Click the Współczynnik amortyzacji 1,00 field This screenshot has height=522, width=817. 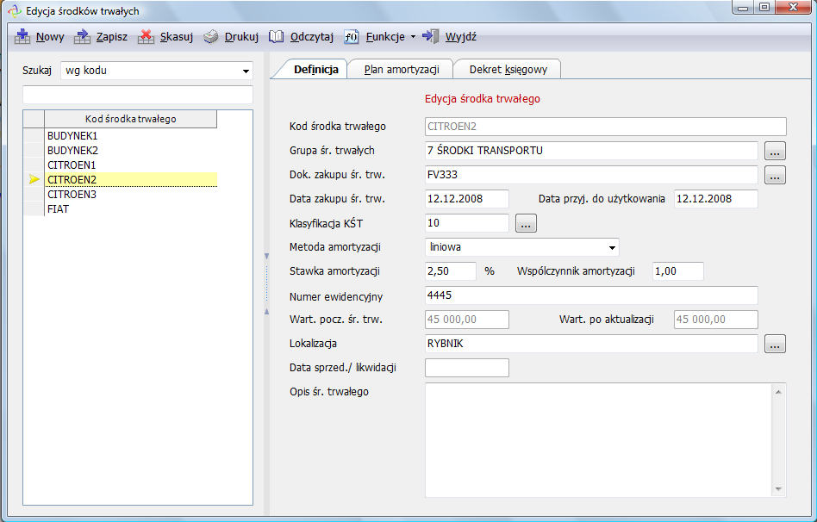(678, 271)
